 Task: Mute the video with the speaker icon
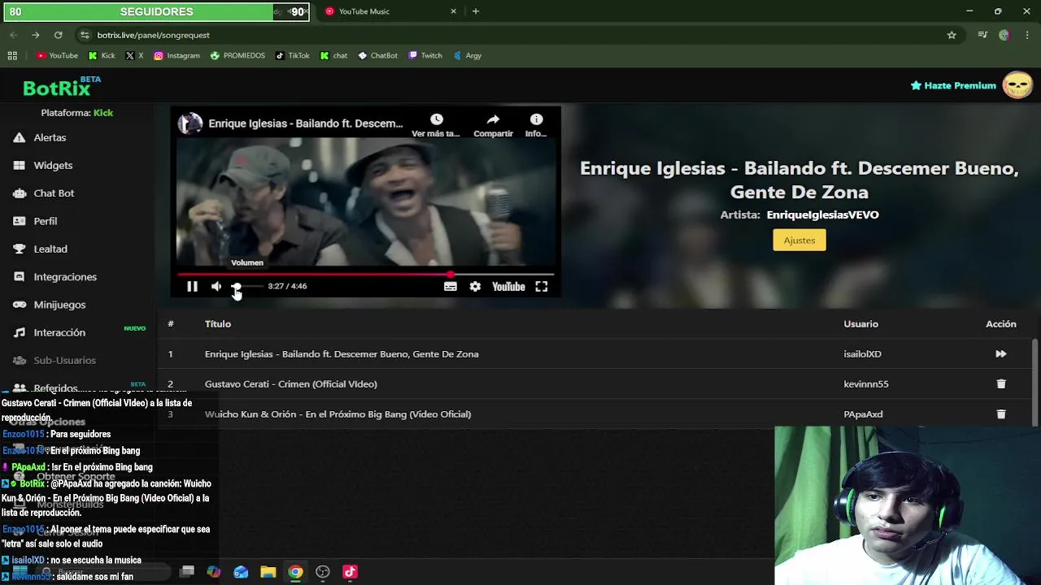pos(216,286)
